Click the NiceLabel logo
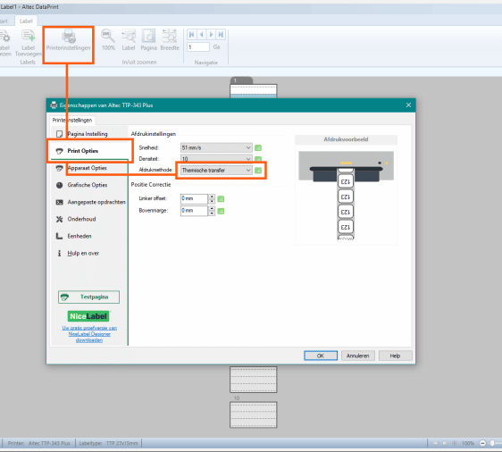The height and width of the screenshot is (452, 502). click(88, 316)
